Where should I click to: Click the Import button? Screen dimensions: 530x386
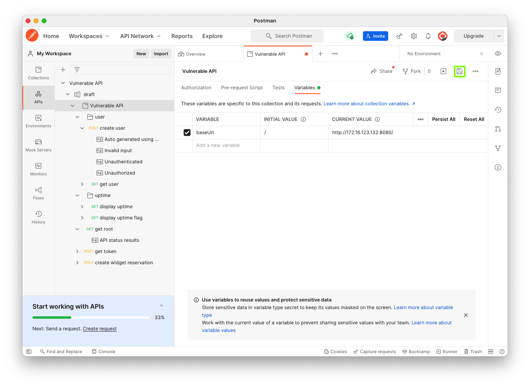coord(161,54)
